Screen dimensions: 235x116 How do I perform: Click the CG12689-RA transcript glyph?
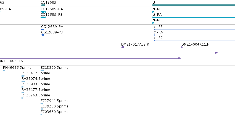click(43, 12)
